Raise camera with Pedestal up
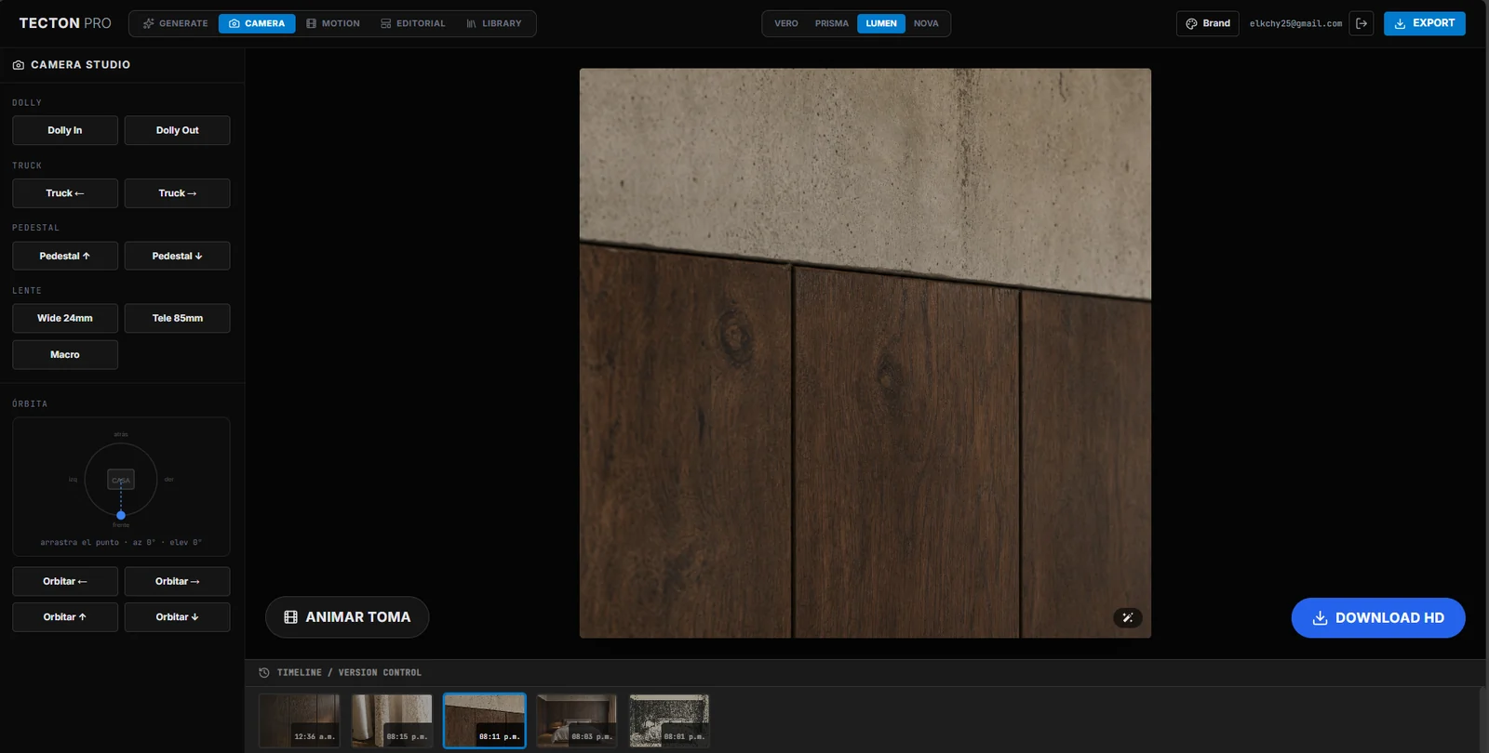The height and width of the screenshot is (753, 1489). click(x=65, y=256)
